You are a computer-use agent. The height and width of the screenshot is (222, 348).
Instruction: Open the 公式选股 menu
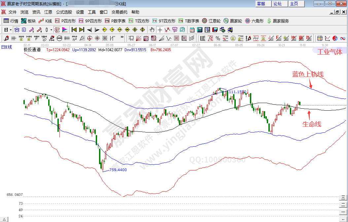64,12
